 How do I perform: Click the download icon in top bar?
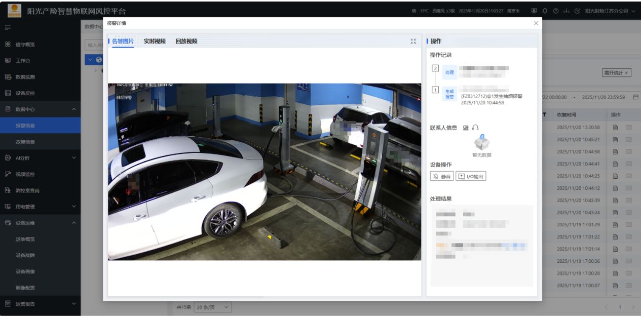tap(567, 11)
